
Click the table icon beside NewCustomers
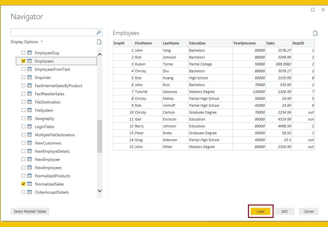click(x=29, y=143)
